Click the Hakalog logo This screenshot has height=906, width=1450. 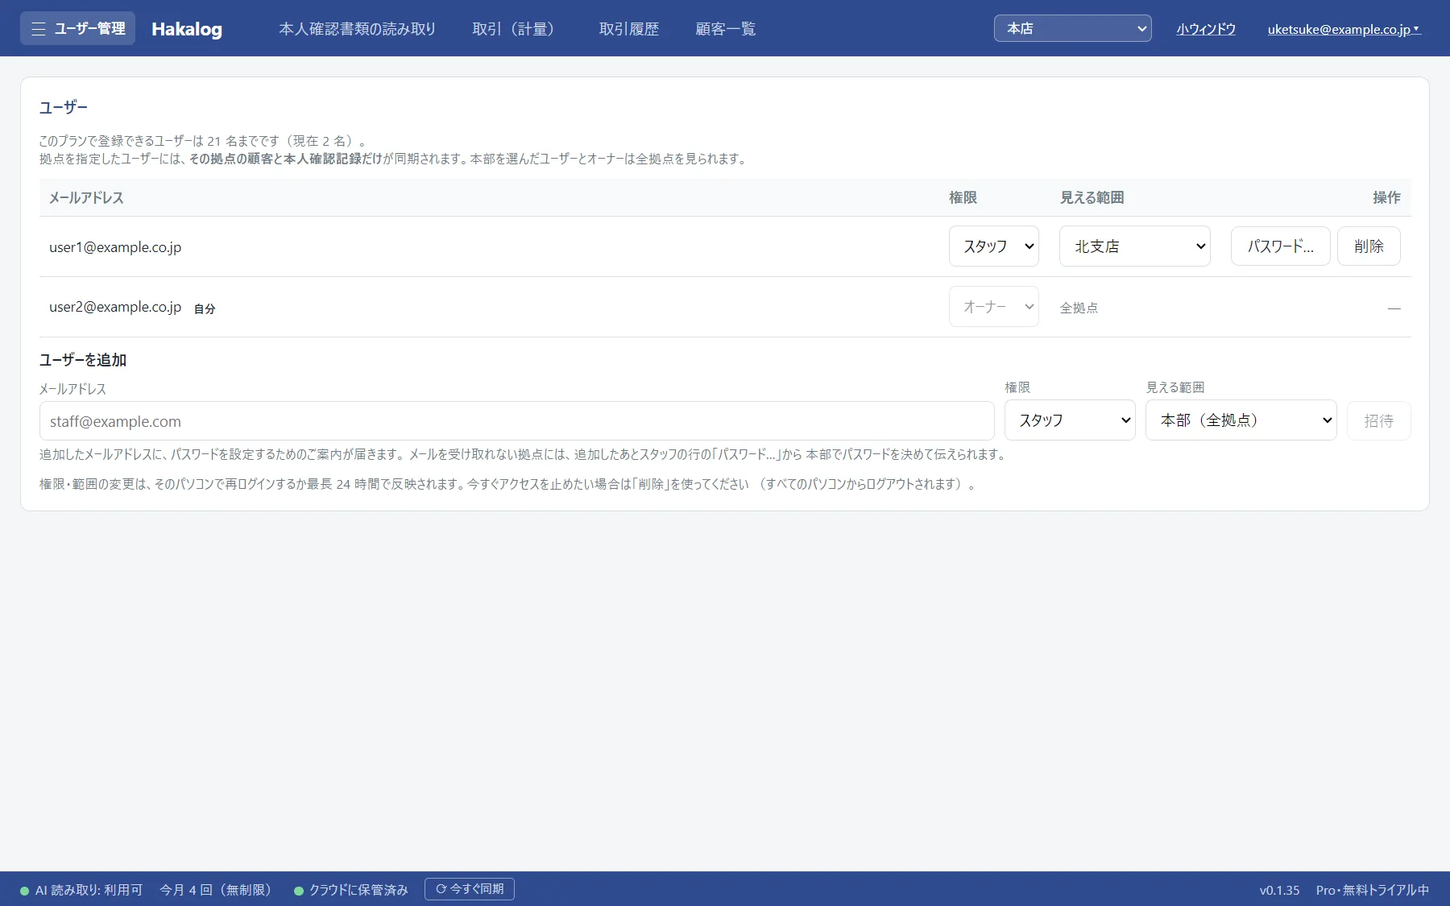tap(187, 29)
